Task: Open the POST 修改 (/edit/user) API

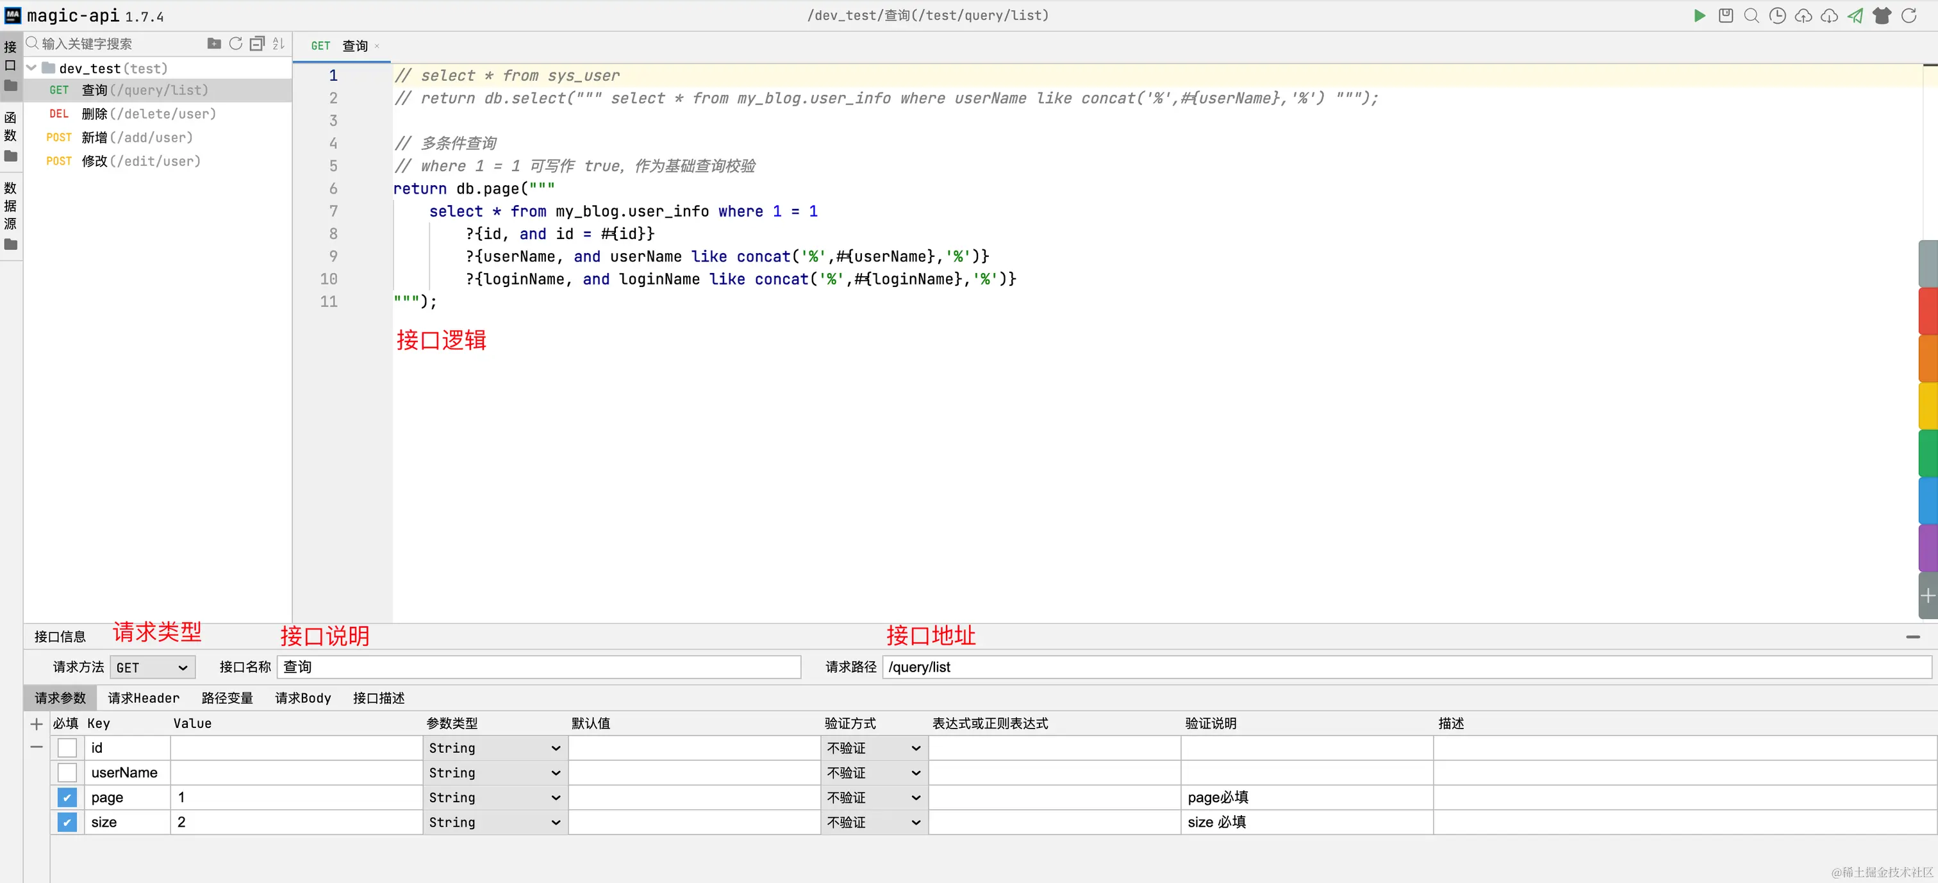Action: (158, 161)
